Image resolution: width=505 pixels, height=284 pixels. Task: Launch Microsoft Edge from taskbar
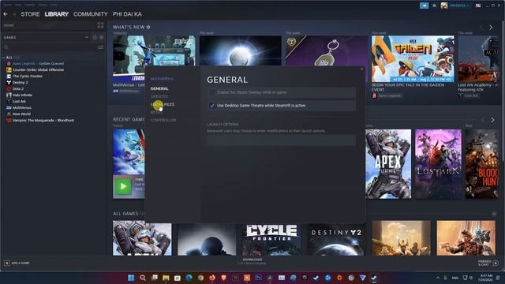click(189, 278)
